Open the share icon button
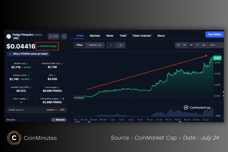The height and width of the screenshot is (152, 228). click(64, 36)
